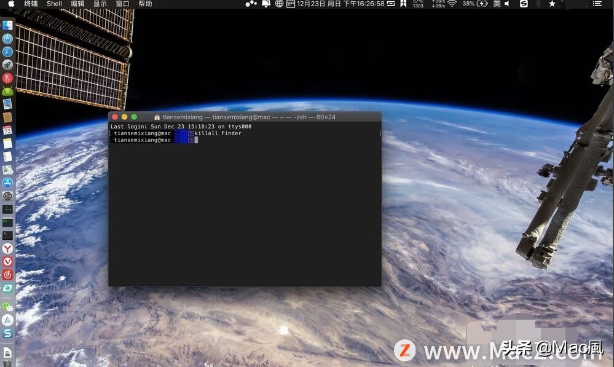
Task: Open the yellow Notes app
Action: point(7,144)
